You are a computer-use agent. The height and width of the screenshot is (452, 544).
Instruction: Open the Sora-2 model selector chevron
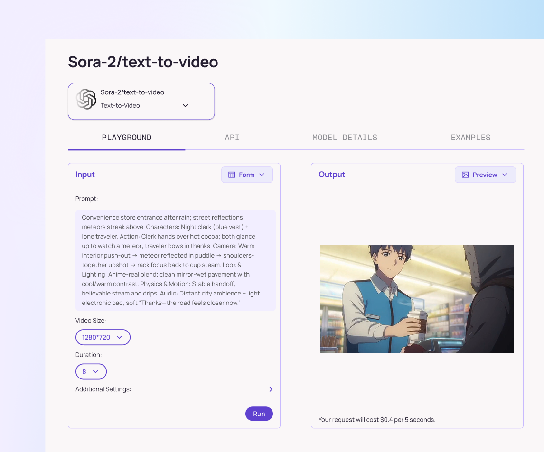click(x=185, y=105)
